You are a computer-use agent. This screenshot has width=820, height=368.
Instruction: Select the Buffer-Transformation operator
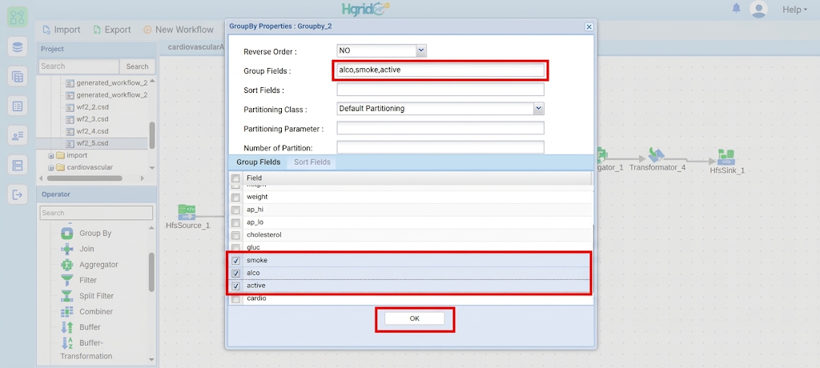[x=86, y=349]
